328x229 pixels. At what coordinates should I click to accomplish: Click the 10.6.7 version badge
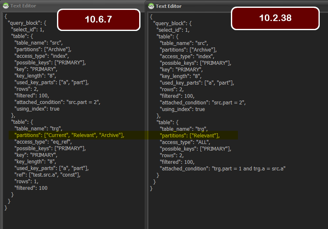click(x=98, y=19)
